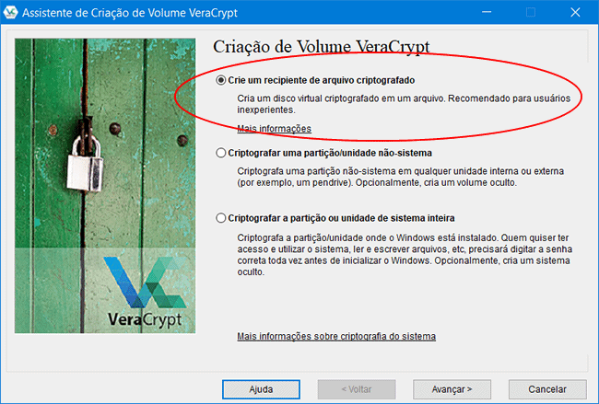The height and width of the screenshot is (404, 599).
Task: Select "Crie um recipiente de arquivo criptografado" option
Action: pyautogui.click(x=220, y=80)
